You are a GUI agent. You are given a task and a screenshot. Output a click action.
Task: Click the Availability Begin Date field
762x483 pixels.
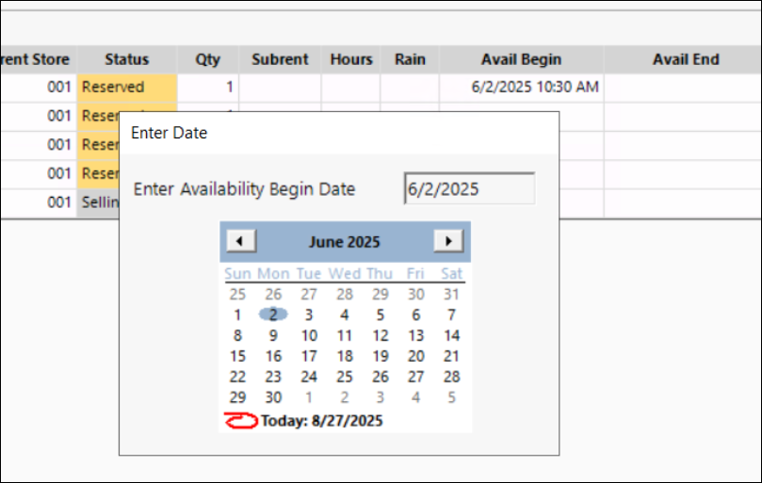click(468, 188)
